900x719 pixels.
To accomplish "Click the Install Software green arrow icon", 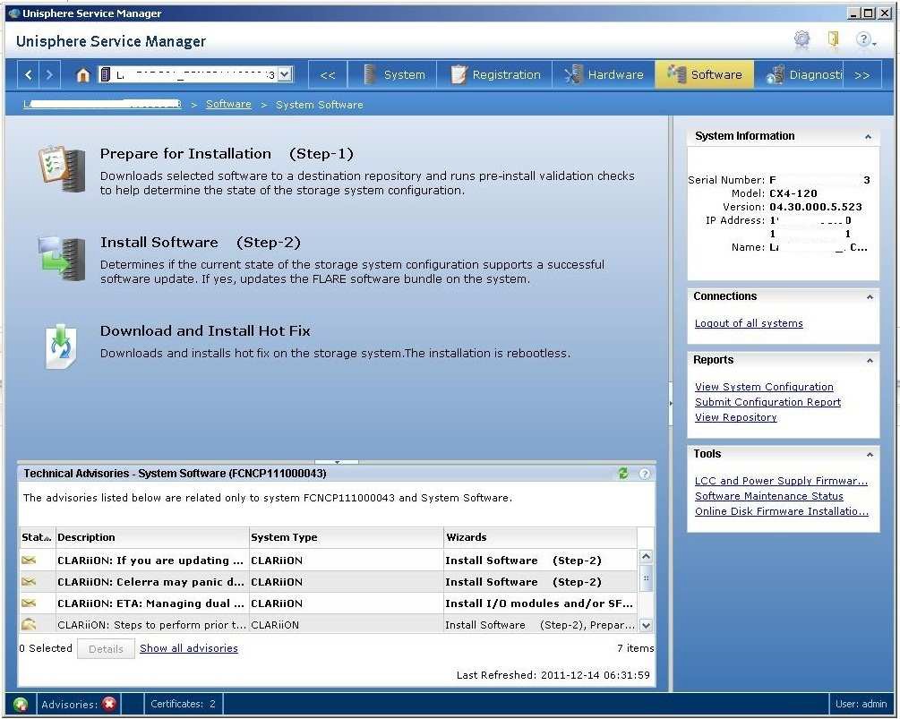I will [62, 259].
